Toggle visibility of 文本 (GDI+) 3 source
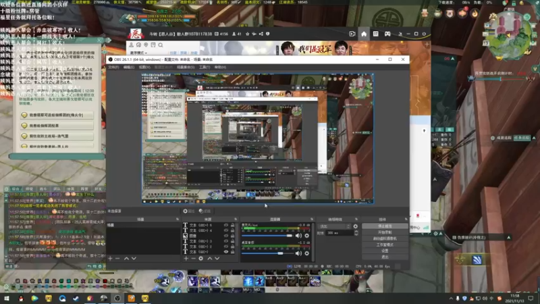 [226, 241]
